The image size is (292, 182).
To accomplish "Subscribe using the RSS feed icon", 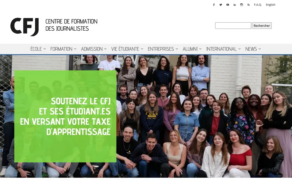I will tap(249, 5).
